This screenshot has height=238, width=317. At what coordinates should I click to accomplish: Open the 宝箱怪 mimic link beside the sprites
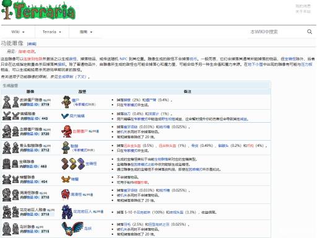(91, 164)
